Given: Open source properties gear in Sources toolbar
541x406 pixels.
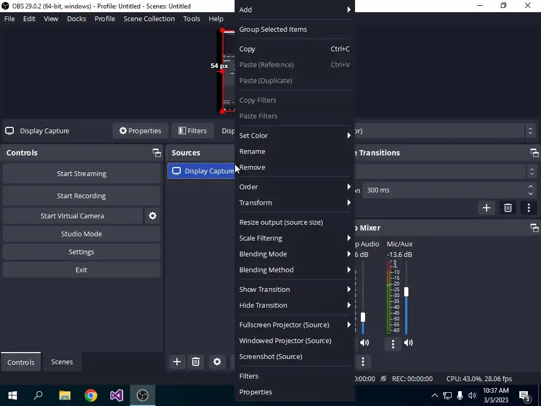Looking at the screenshot, I should (217, 362).
